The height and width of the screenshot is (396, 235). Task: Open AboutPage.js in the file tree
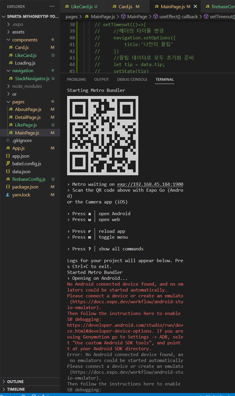pyautogui.click(x=30, y=109)
